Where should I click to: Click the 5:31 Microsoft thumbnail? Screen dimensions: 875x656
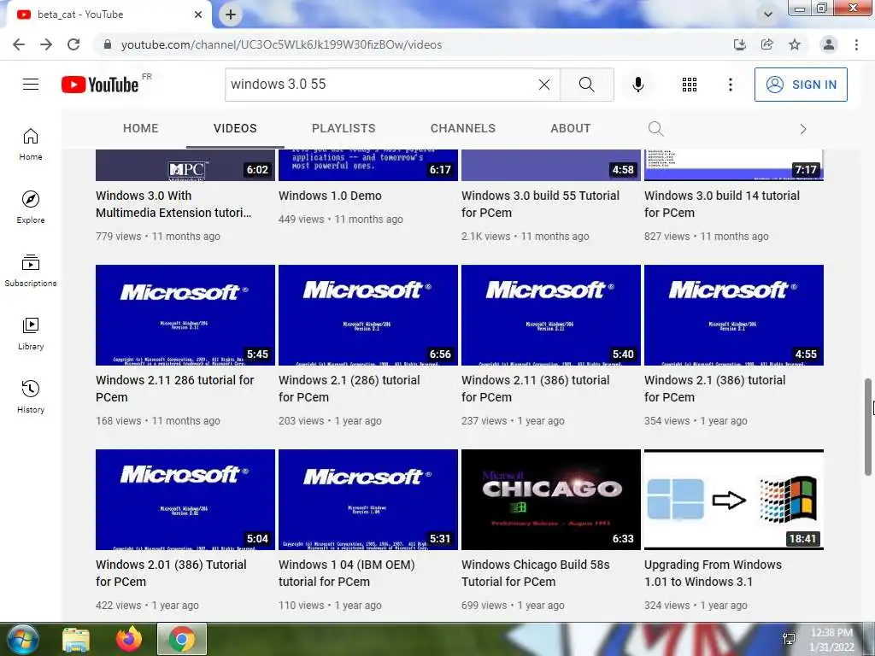tap(367, 500)
